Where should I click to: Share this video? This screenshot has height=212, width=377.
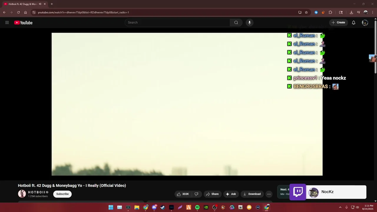212,194
